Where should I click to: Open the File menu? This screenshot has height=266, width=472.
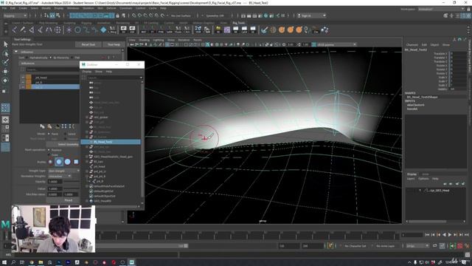click(x=4, y=8)
